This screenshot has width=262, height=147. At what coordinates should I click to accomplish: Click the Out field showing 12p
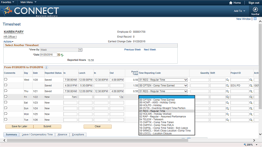pos(117,97)
